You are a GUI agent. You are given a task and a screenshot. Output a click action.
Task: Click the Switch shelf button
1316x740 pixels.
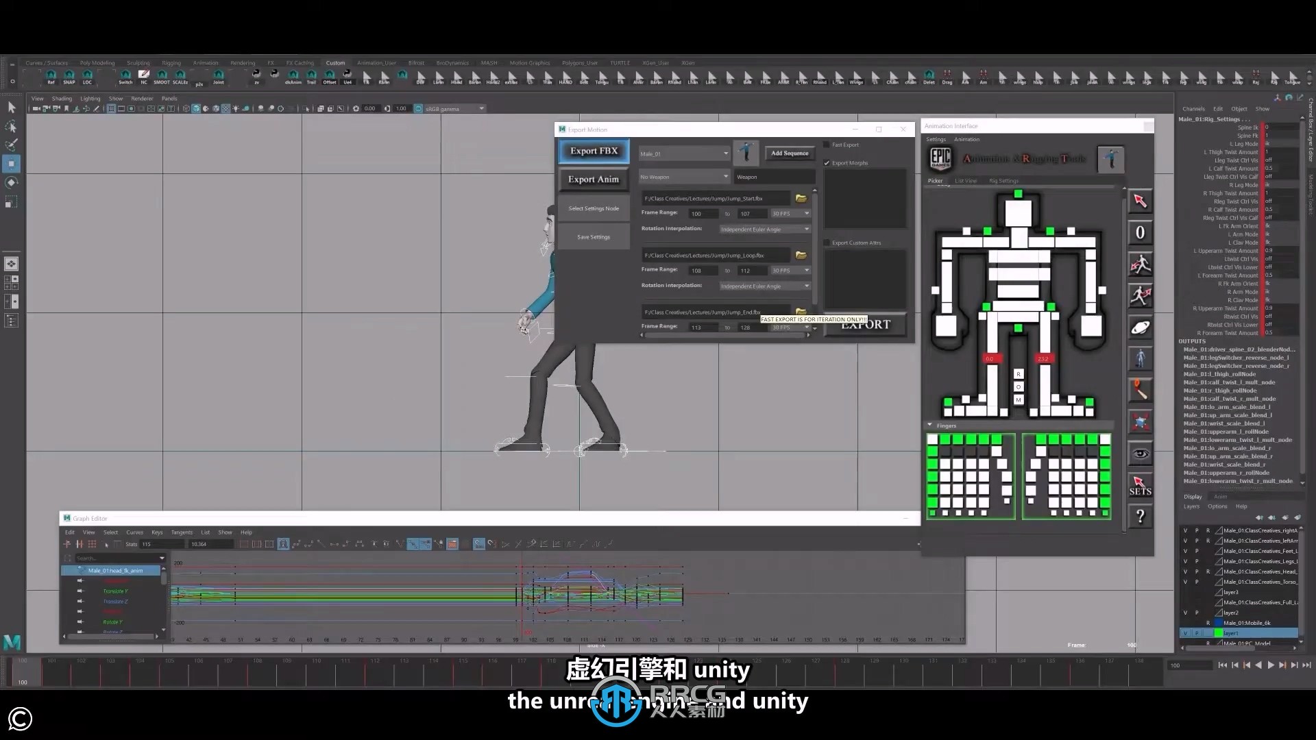pyautogui.click(x=125, y=77)
